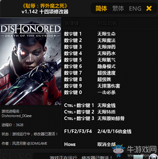Image resolution: width=158 pixels, height=159 pixels.
Task: Click 取消全部 to disable all cheats
Action: click(x=107, y=144)
